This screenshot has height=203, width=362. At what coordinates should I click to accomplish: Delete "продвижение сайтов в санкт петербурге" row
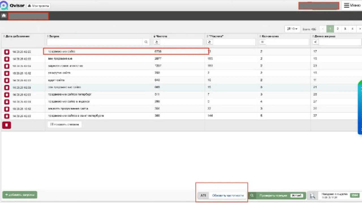click(x=7, y=116)
